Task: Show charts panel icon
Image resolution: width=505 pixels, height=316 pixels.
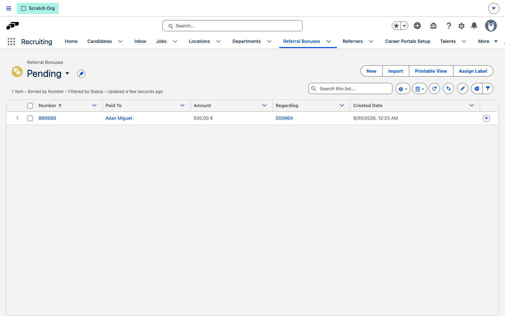Action: pyautogui.click(x=477, y=89)
